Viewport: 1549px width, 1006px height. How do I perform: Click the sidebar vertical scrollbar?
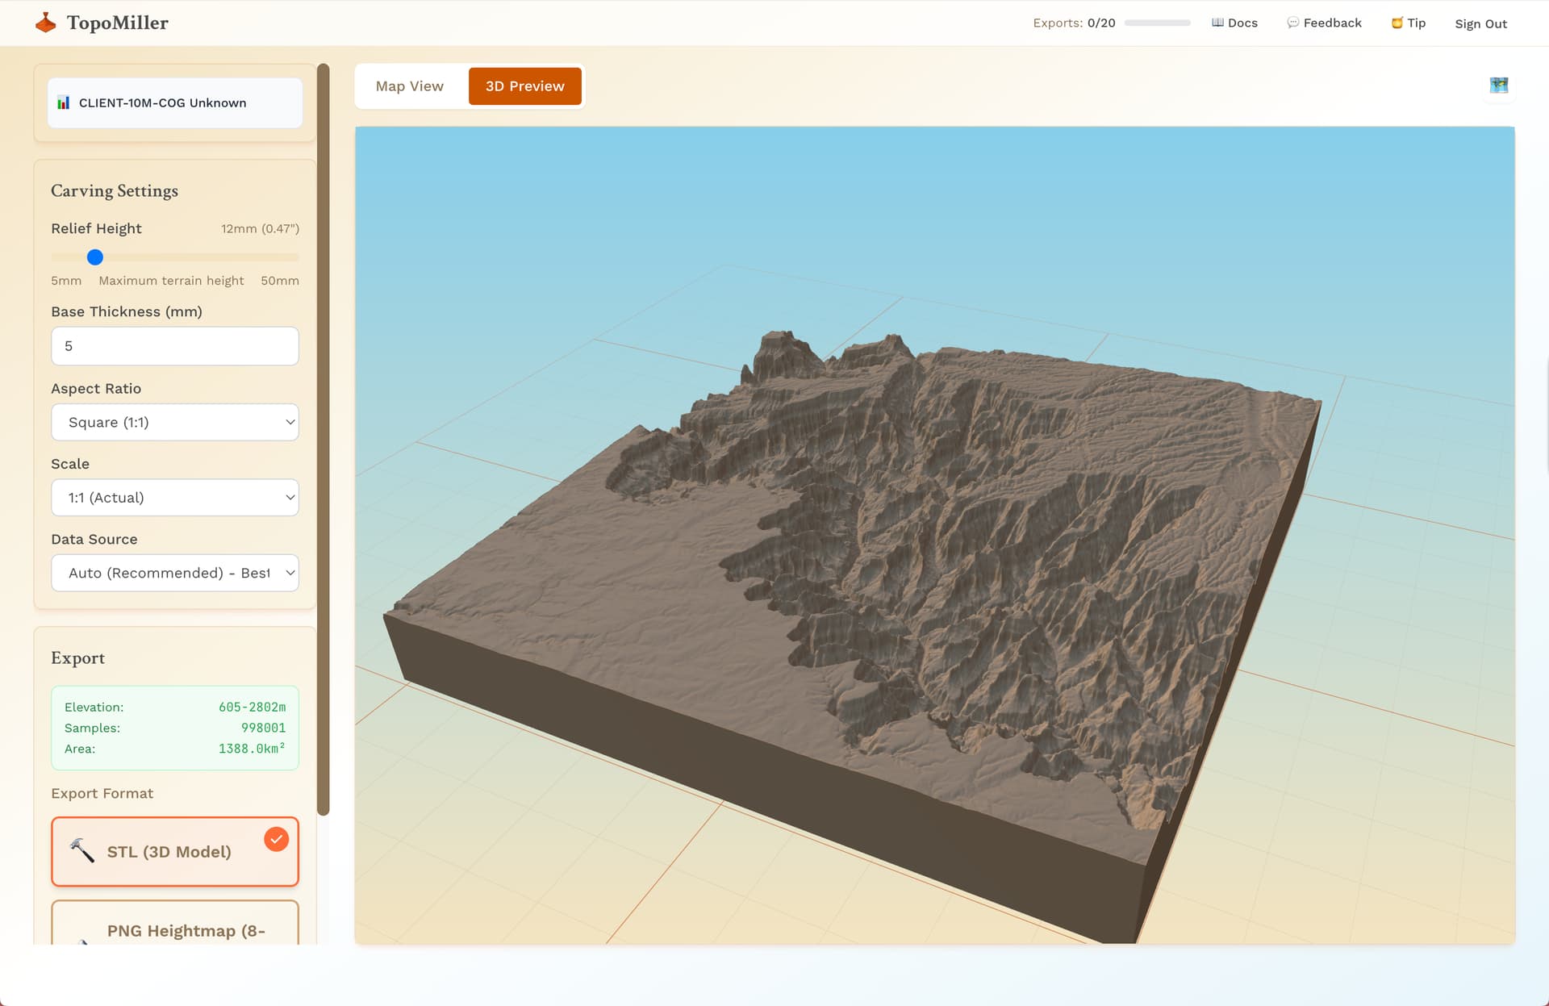point(324,440)
